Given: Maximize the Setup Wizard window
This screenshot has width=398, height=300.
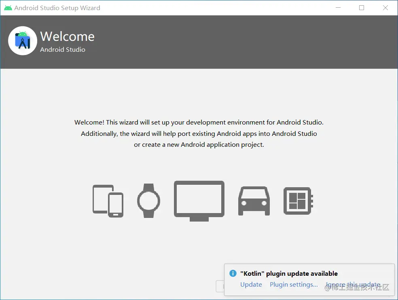Looking at the screenshot, I should pos(362,8).
